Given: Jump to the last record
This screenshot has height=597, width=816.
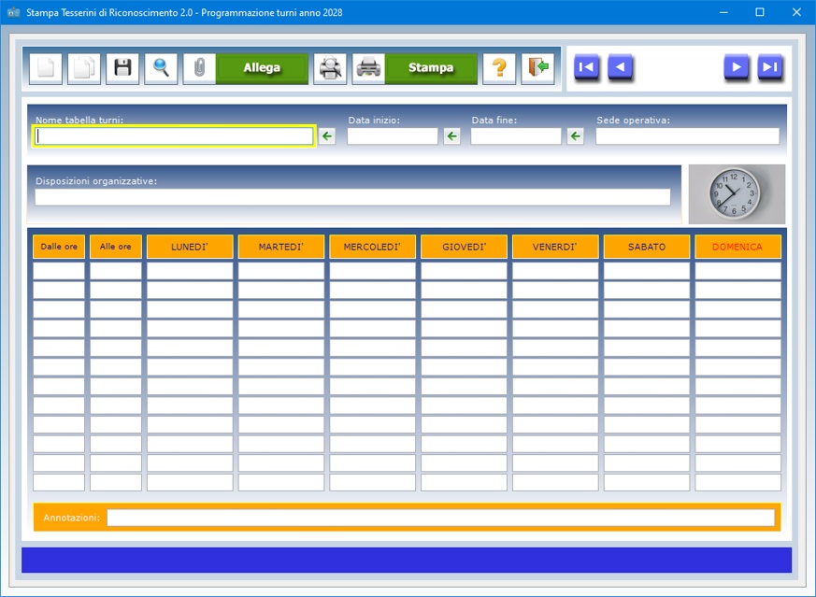Looking at the screenshot, I should click(769, 67).
